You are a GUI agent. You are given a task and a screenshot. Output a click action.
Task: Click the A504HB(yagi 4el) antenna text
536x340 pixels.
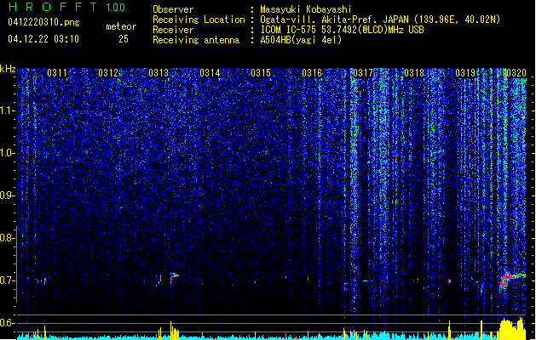pos(301,40)
